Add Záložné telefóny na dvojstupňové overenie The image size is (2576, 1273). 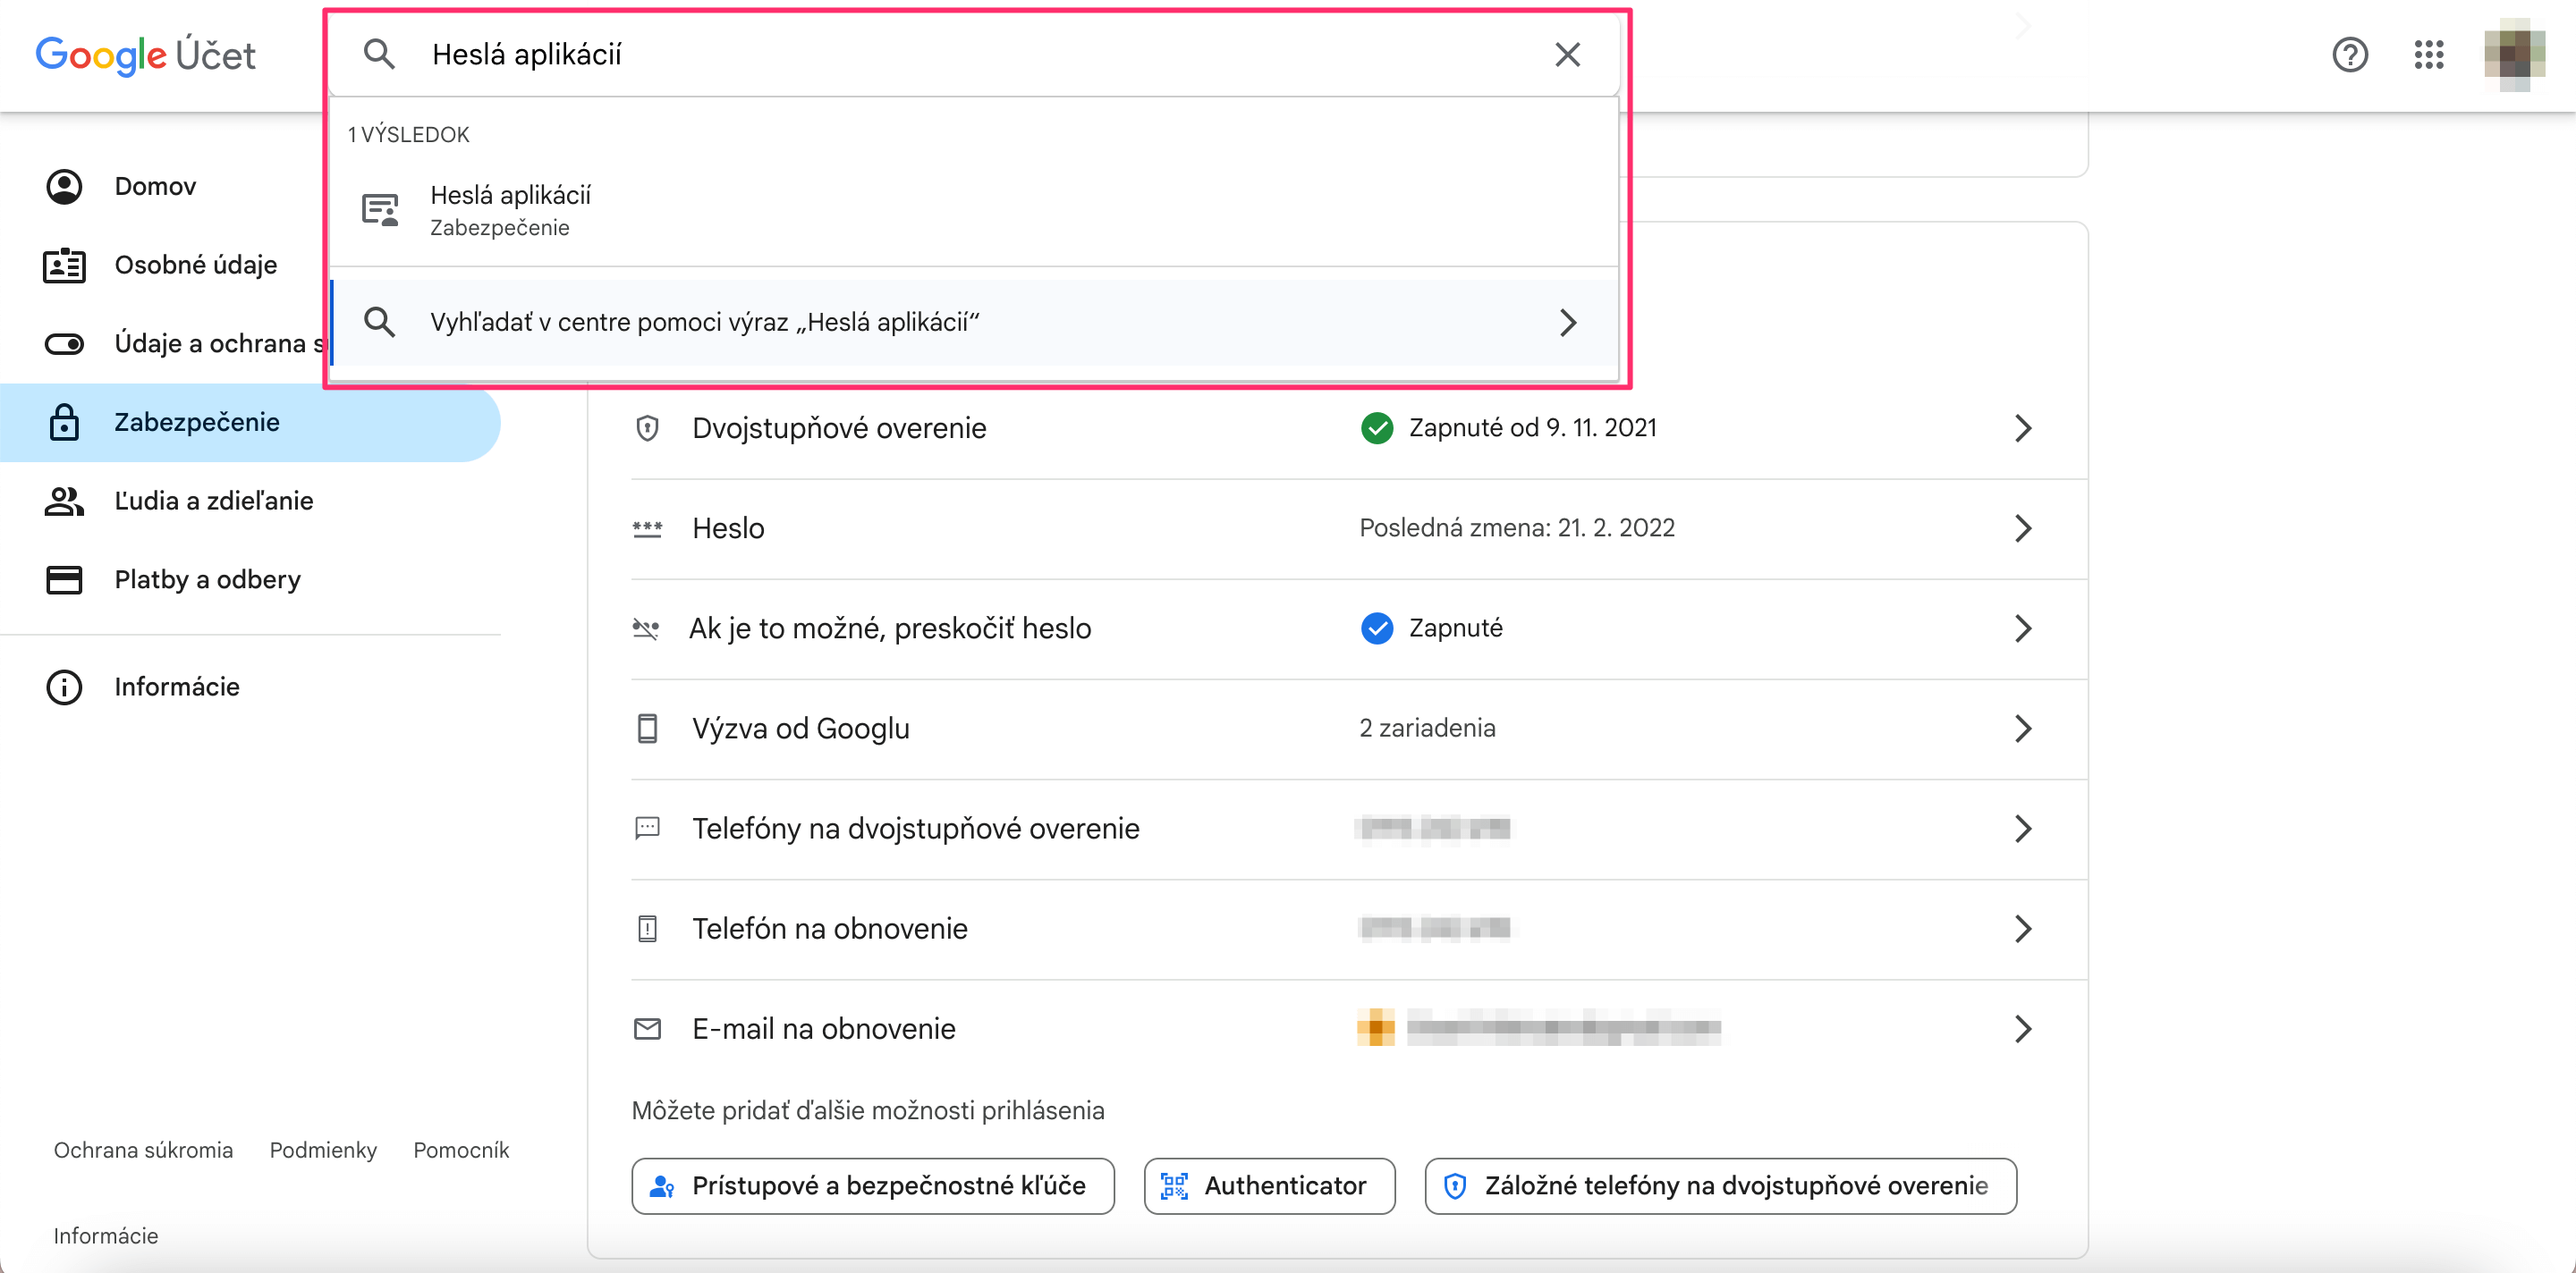point(1720,1186)
